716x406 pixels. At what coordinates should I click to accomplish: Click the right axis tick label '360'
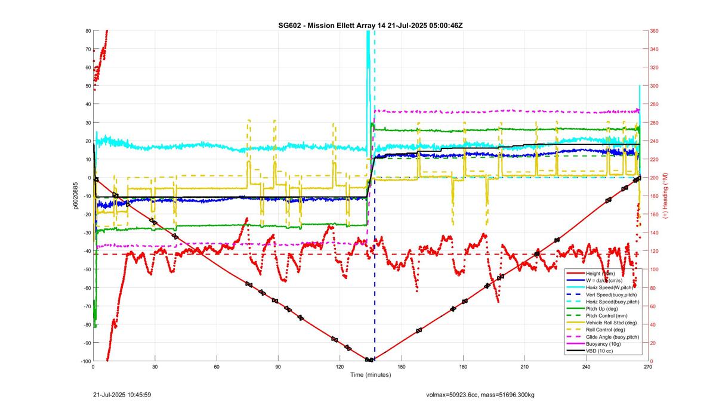[655, 31]
